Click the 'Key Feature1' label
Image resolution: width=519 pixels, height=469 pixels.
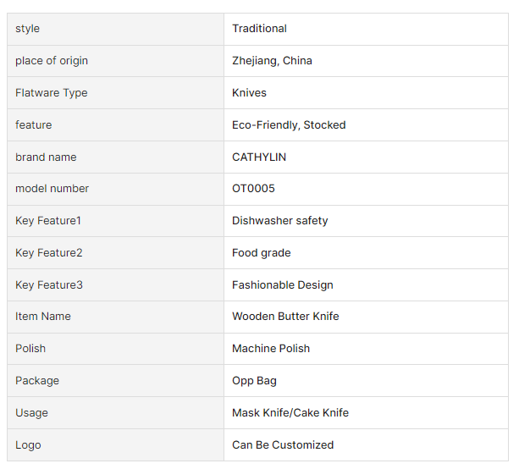click(x=48, y=221)
